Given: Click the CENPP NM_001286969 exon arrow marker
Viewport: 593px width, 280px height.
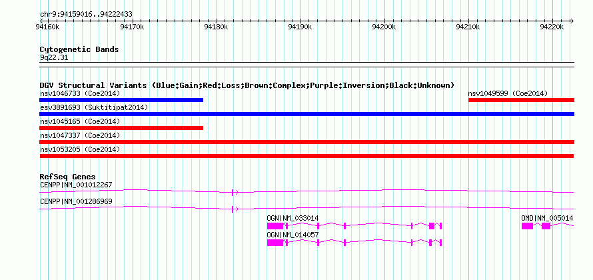Looking at the screenshot, I should tap(235, 209).
